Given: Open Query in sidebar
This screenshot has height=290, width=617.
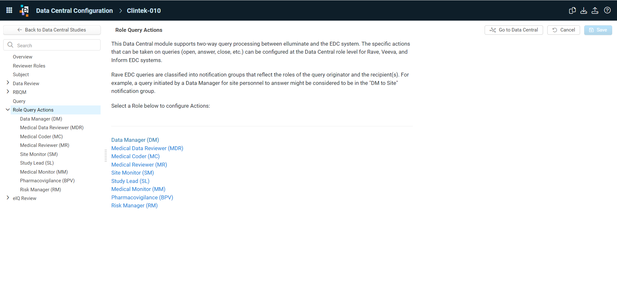Looking at the screenshot, I should tap(19, 101).
